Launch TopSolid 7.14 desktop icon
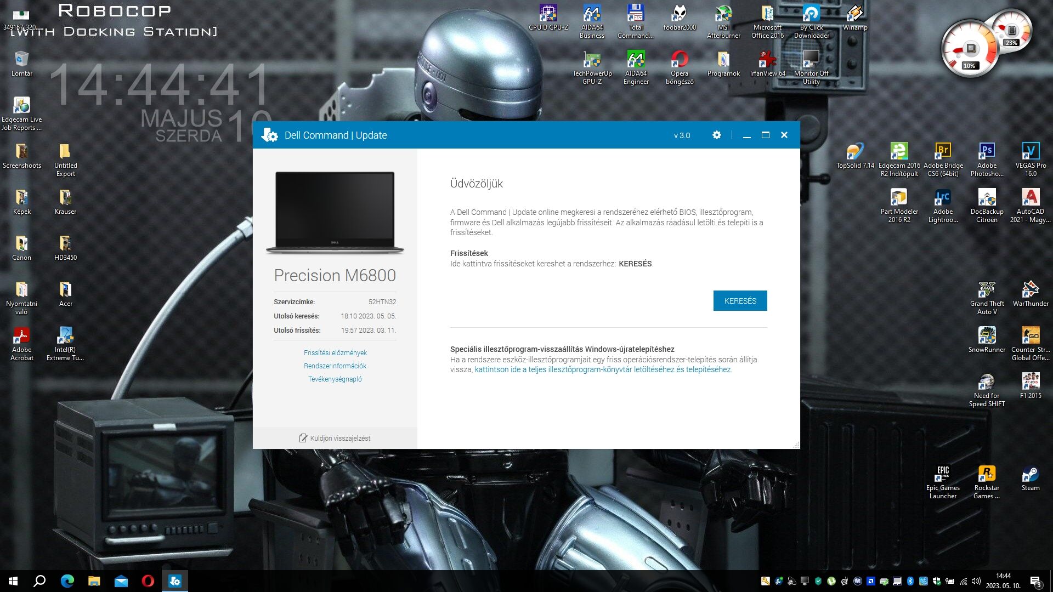This screenshot has height=592, width=1053. coord(855,156)
